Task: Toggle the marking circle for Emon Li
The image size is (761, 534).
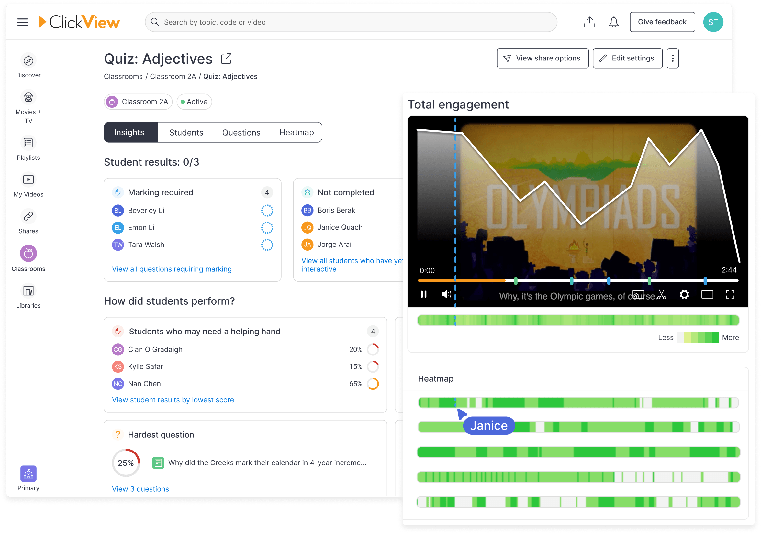Action: click(x=267, y=228)
